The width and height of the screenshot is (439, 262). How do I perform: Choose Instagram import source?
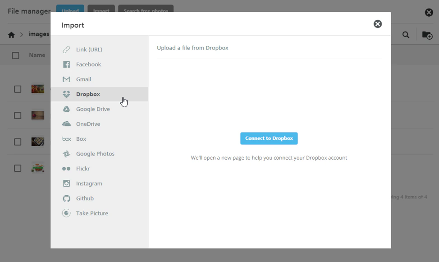coord(99,184)
